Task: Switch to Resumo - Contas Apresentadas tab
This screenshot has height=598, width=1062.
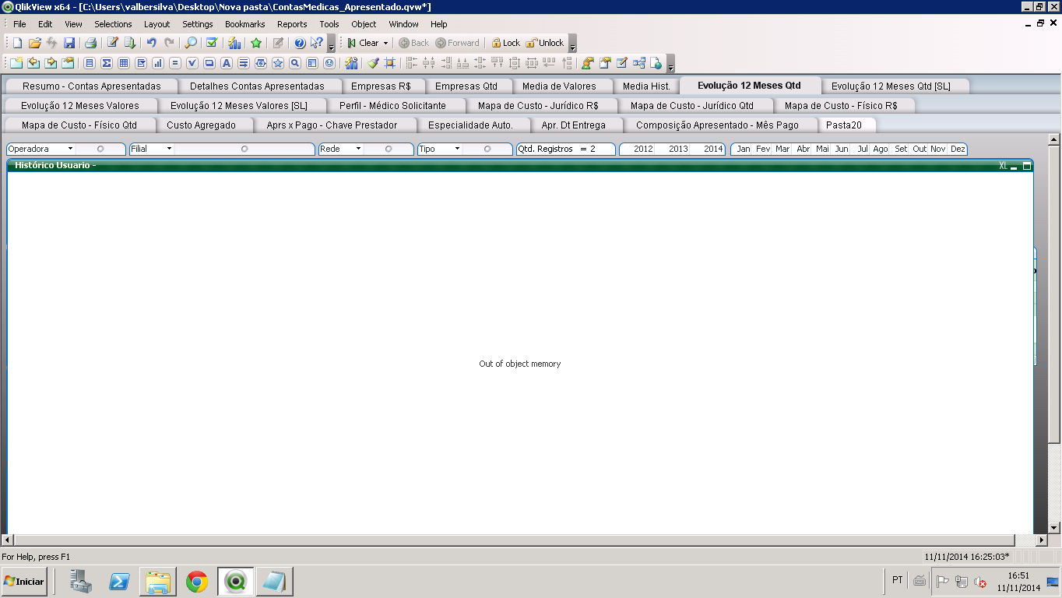Action: click(x=91, y=86)
